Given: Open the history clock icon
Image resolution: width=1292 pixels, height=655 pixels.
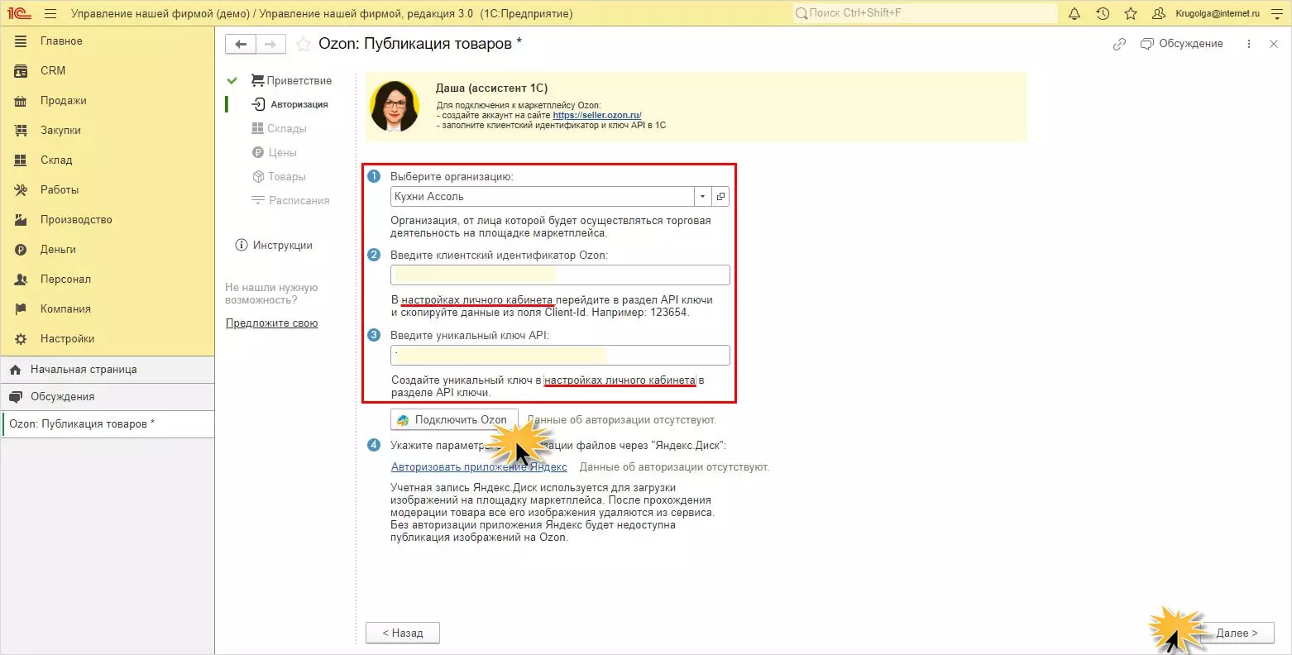Looking at the screenshot, I should click(x=1103, y=13).
